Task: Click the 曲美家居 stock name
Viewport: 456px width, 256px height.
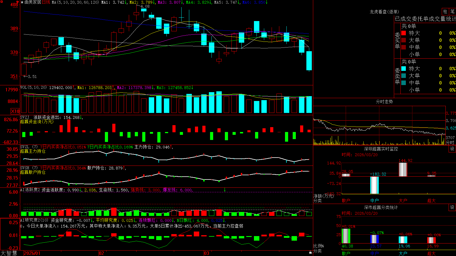Action: (x=33, y=2)
